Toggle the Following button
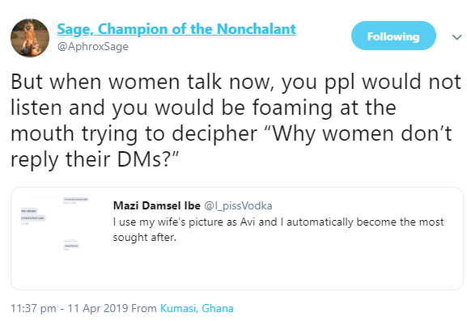The height and width of the screenshot is (321, 467). (x=393, y=36)
